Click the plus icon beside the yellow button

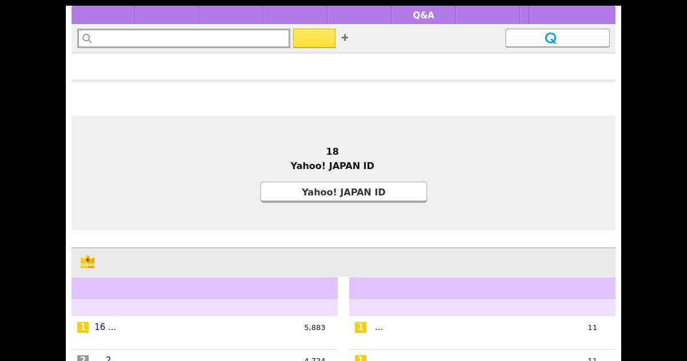pos(345,38)
